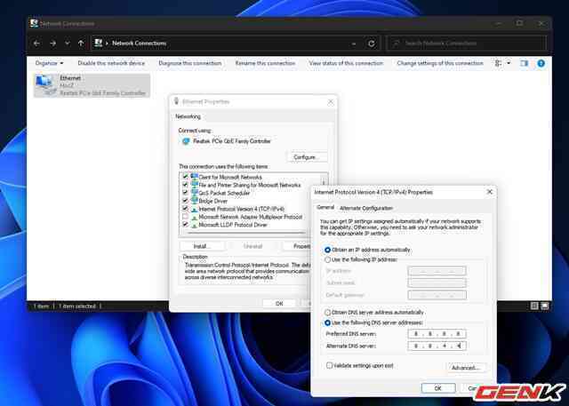The width and height of the screenshot is (569, 406).
Task: Go forward in Network Connections window
Action: click(x=53, y=44)
